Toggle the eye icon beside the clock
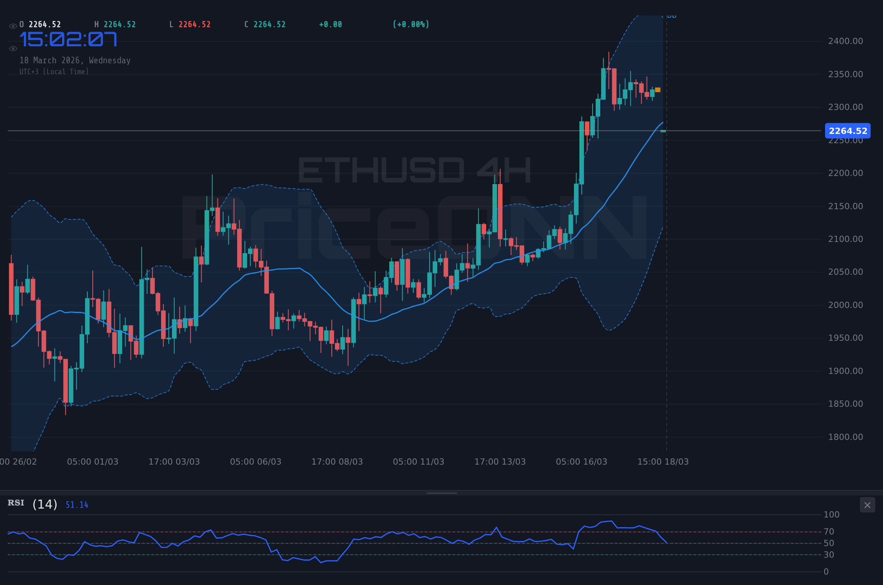 [13, 48]
